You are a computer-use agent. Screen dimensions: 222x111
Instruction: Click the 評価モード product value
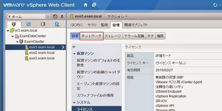point(163,56)
